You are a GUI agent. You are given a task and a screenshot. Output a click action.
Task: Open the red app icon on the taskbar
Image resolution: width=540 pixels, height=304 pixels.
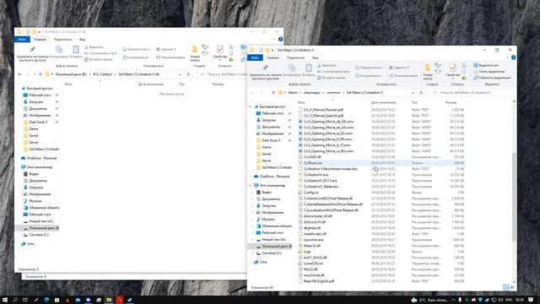point(119,300)
